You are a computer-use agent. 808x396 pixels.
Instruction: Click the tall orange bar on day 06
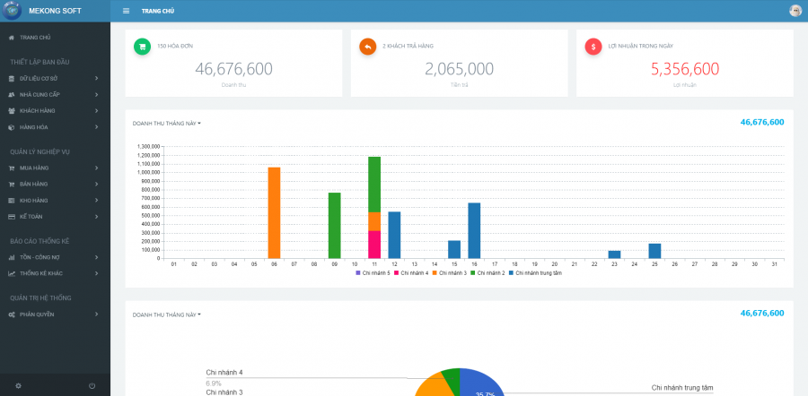274,212
